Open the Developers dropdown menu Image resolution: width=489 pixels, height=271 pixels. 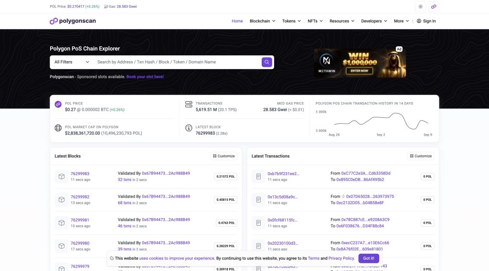[x=374, y=21]
